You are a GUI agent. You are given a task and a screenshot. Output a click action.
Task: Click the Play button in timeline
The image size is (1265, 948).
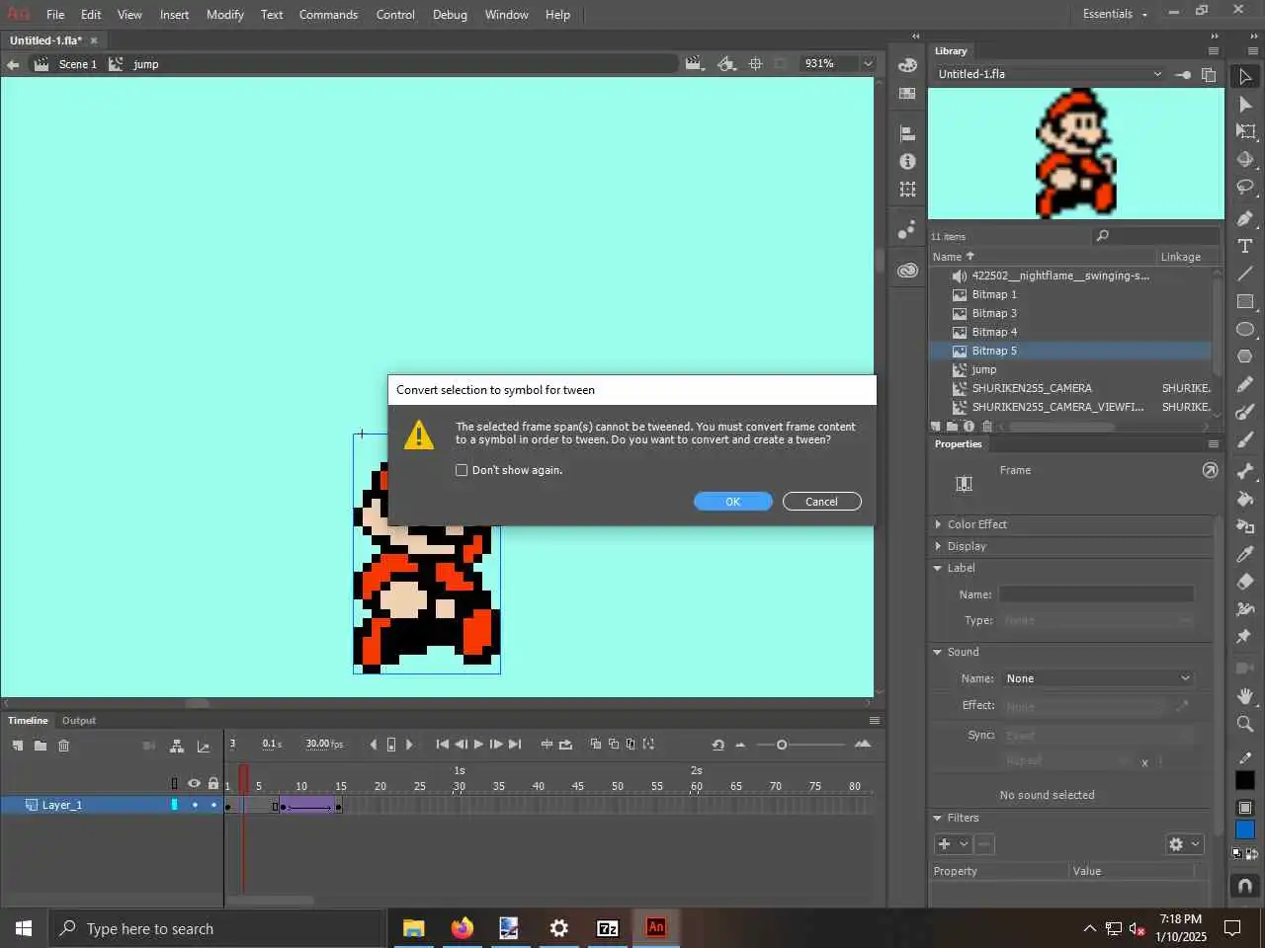[x=478, y=745]
